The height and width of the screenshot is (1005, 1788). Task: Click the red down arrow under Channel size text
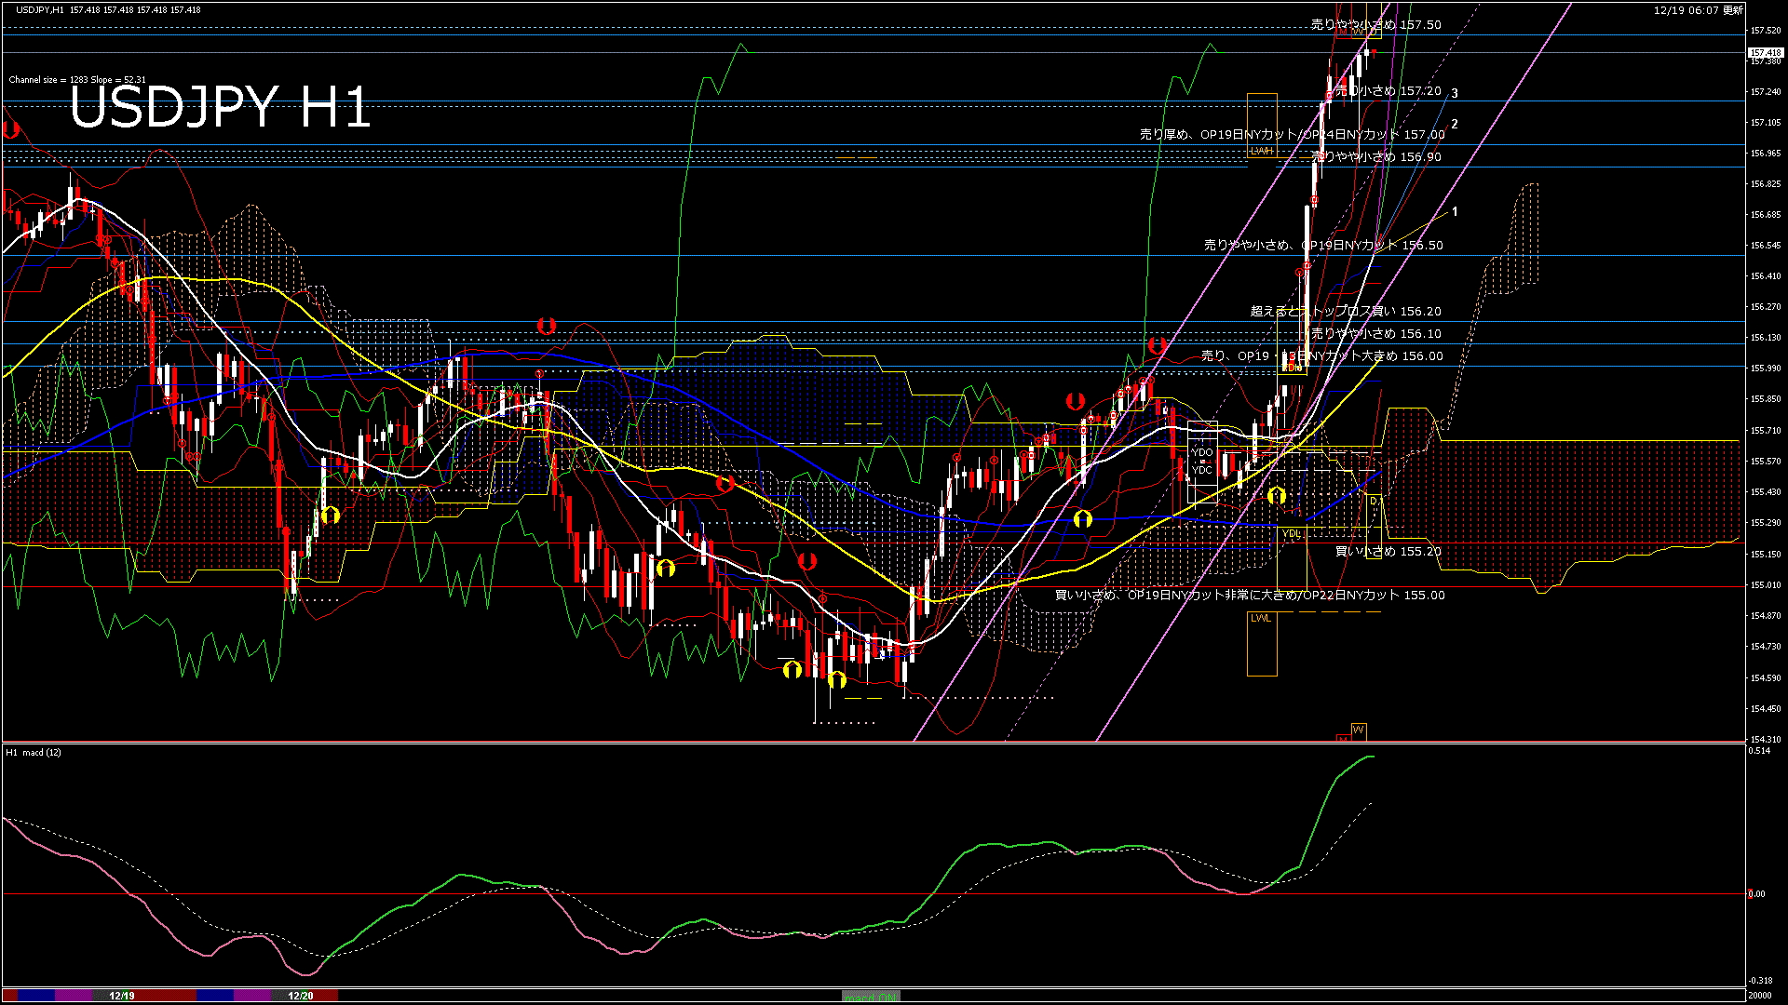coord(11,129)
